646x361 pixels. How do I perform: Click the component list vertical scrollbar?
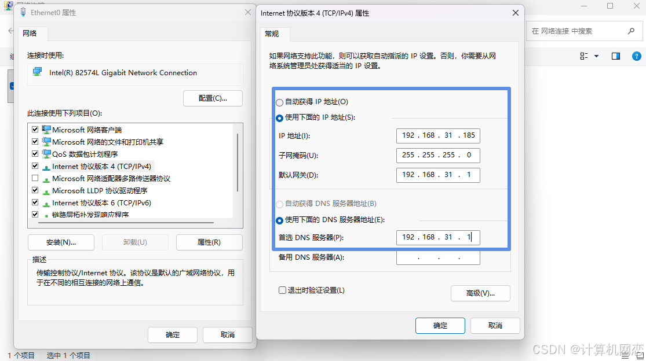[x=238, y=163]
